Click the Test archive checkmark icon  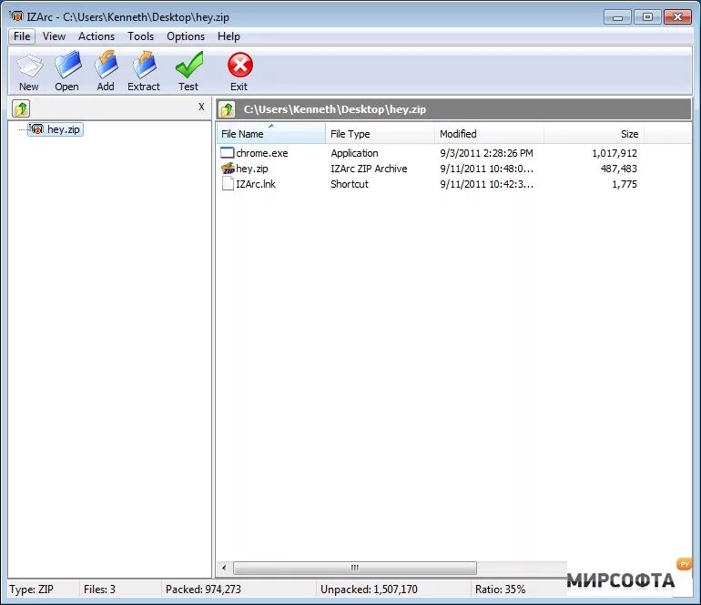point(189,65)
